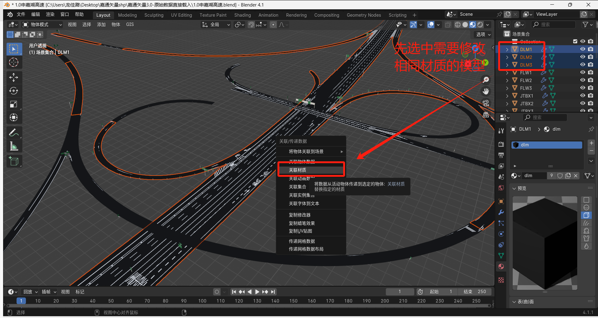598x318 pixels.
Task: Play the animation forward
Action: click(257, 292)
